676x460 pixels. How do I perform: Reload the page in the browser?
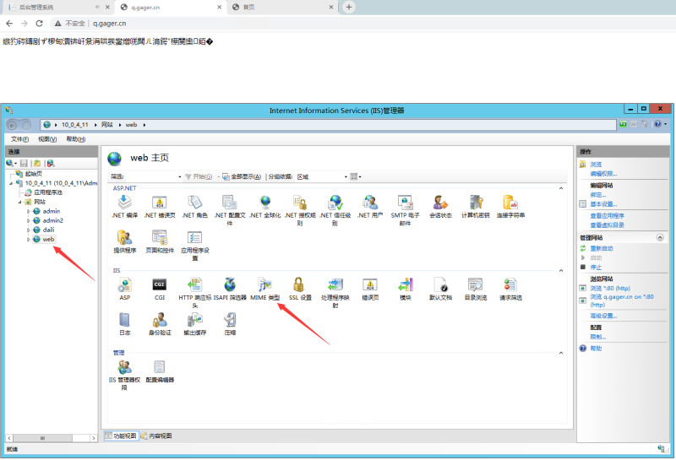coord(39,24)
